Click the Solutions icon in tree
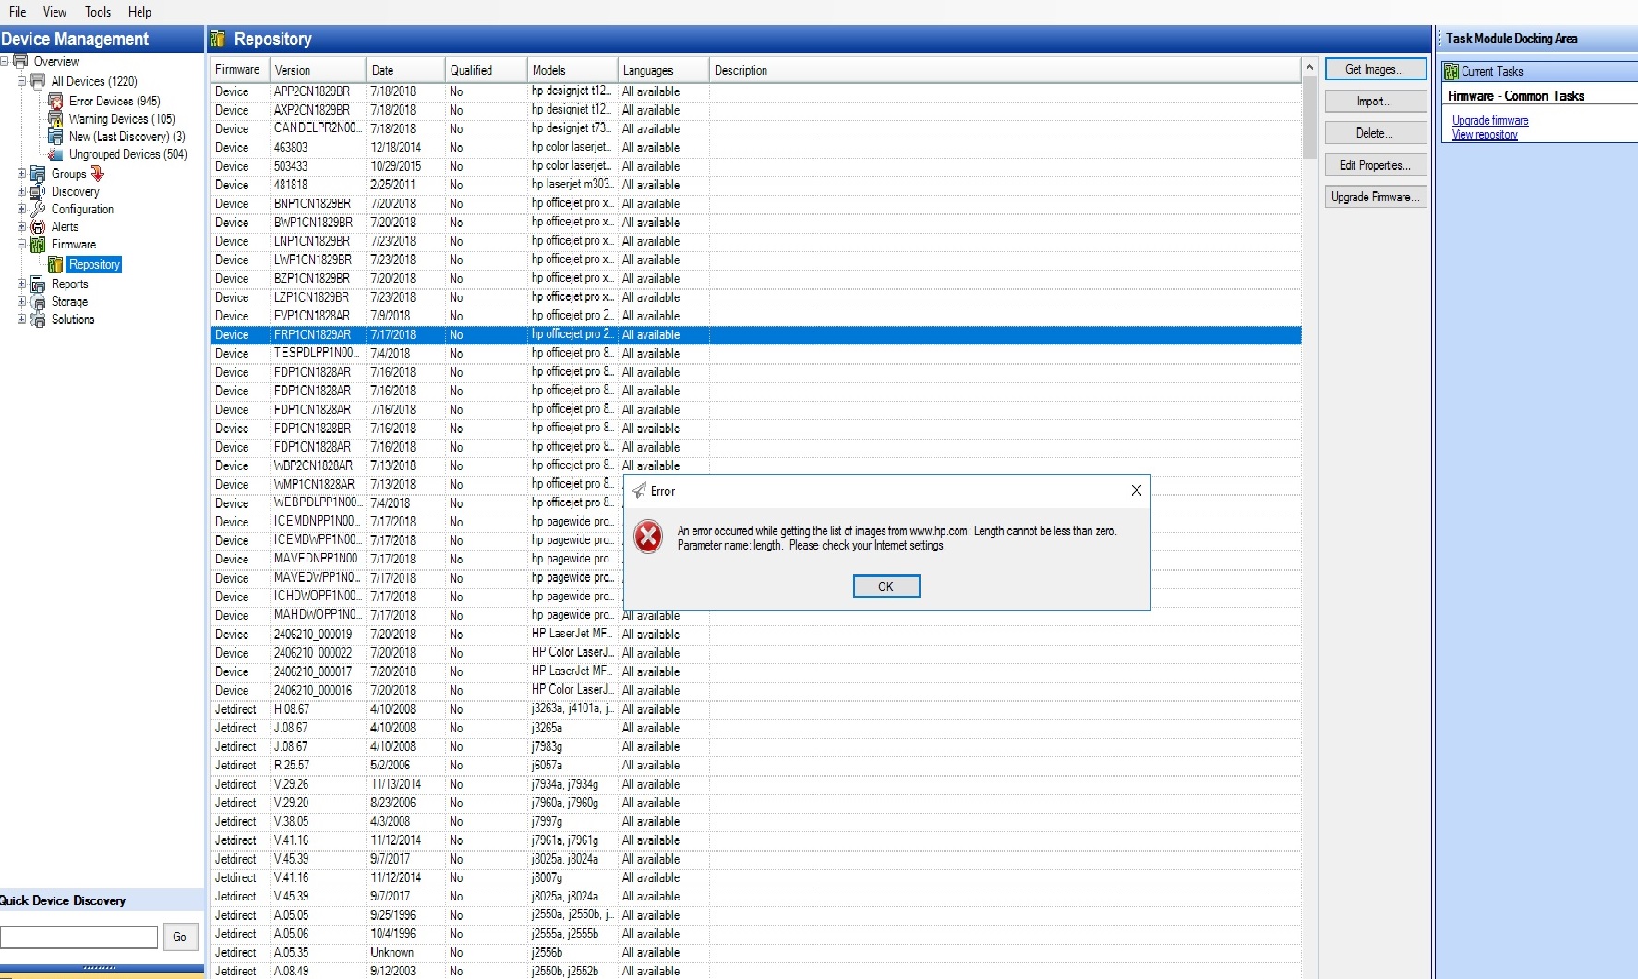This screenshot has width=1638, height=979. click(x=38, y=320)
